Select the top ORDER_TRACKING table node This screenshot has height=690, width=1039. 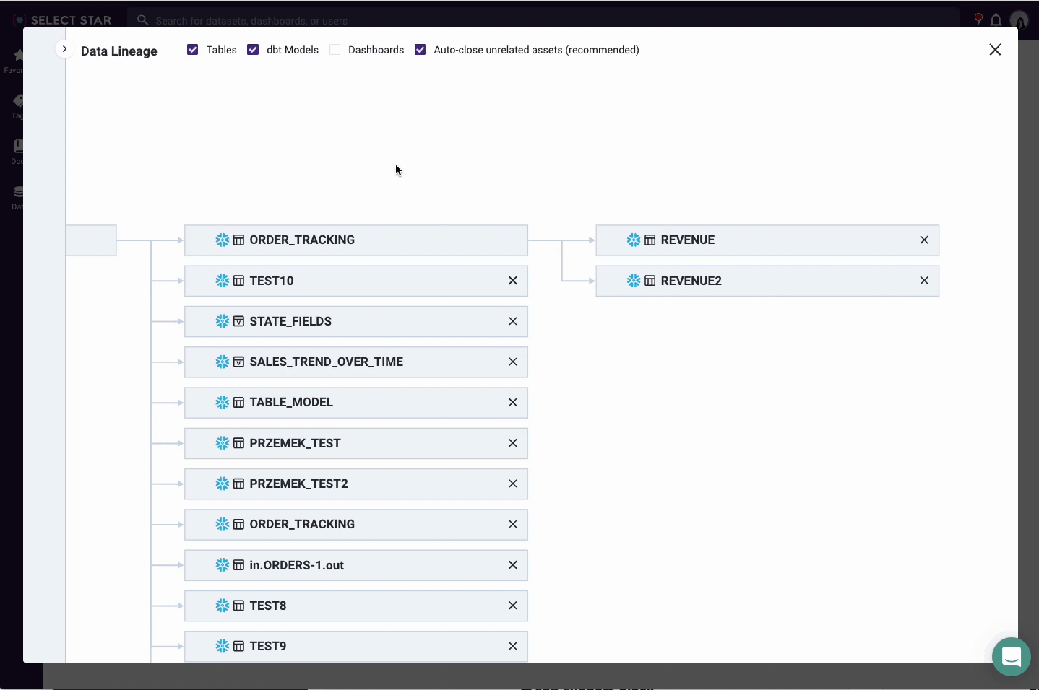coord(302,240)
